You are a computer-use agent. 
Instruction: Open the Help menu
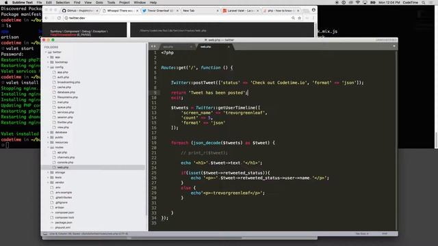(153, 3)
